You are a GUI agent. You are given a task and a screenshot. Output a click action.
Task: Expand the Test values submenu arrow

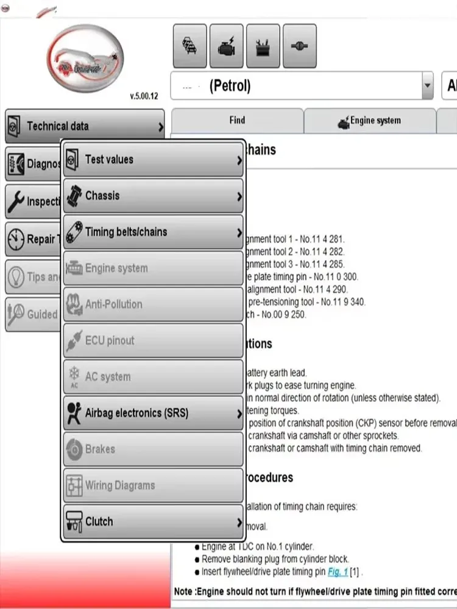point(239,160)
